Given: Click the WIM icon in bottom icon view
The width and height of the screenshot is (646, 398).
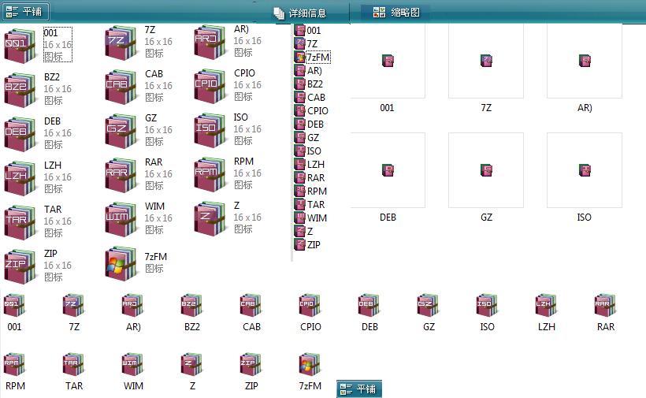Looking at the screenshot, I should pyautogui.click(x=132, y=365).
